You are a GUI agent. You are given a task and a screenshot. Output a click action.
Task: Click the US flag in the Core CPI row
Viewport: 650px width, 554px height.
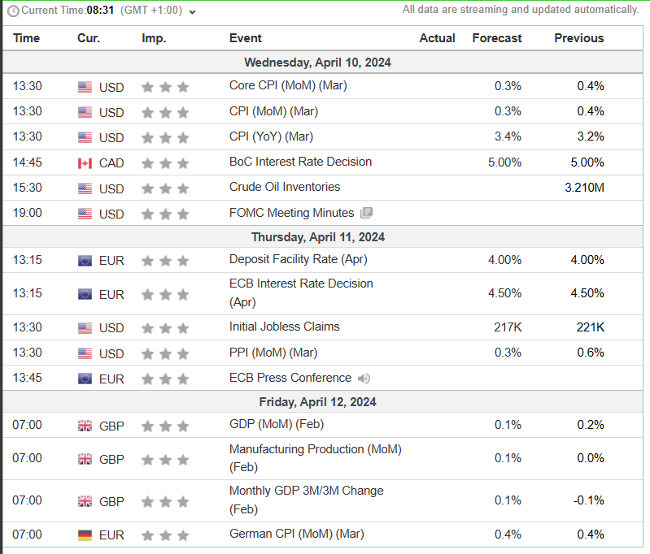pos(85,86)
